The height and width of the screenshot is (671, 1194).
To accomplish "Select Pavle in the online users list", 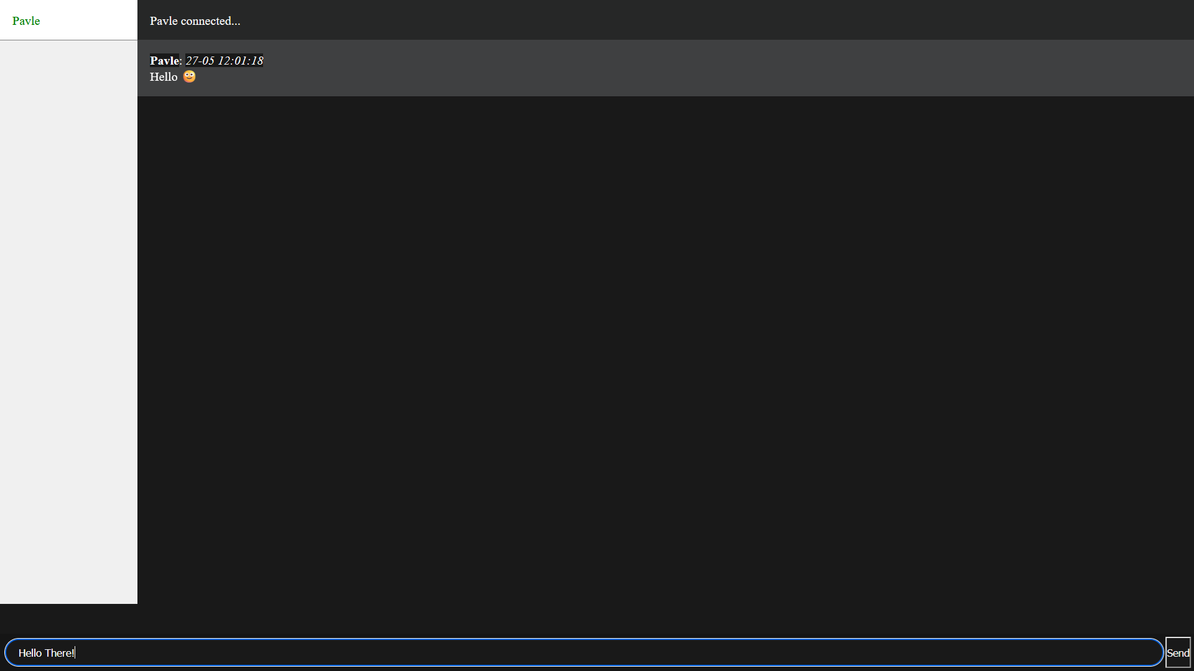I will [26, 21].
